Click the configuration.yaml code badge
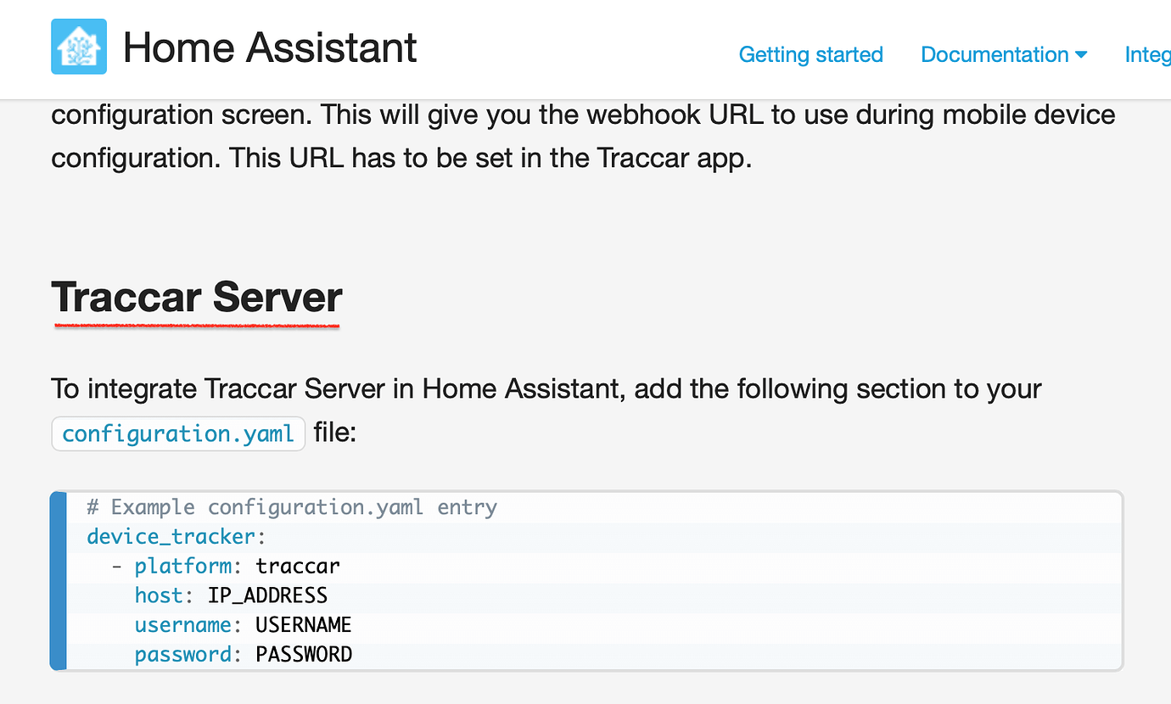The image size is (1171, 704). pos(177,433)
